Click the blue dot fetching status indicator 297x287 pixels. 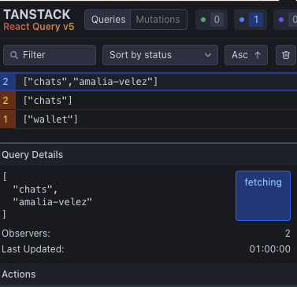click(x=242, y=20)
